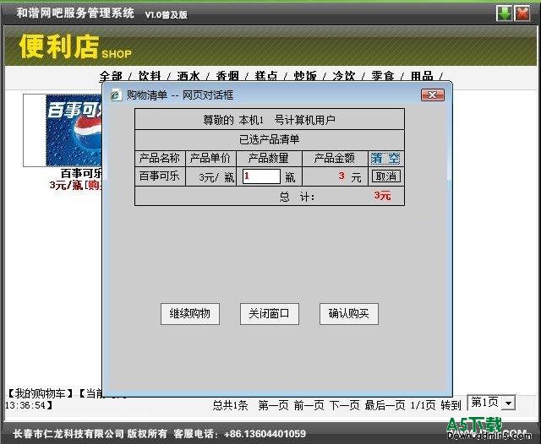
Task: Open 我的购物车 link
Action: (41, 393)
